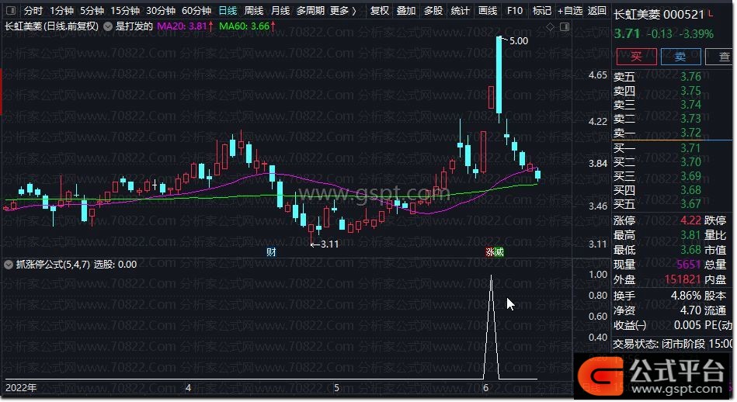Click the 卖二 price 3.73 row
This screenshot has height=402, width=737.
pos(658,119)
